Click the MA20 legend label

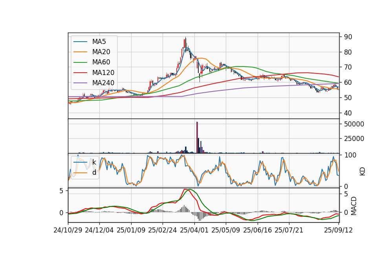pyautogui.click(x=101, y=52)
